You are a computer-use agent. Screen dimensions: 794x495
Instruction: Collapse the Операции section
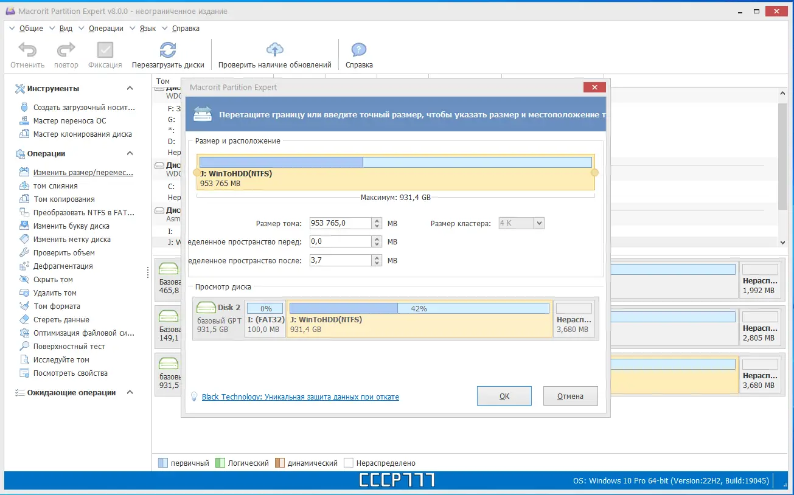130,154
